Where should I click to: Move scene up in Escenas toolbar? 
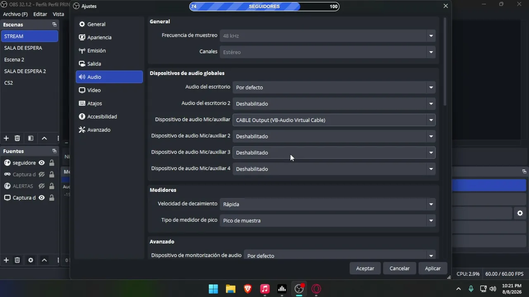coord(44,138)
